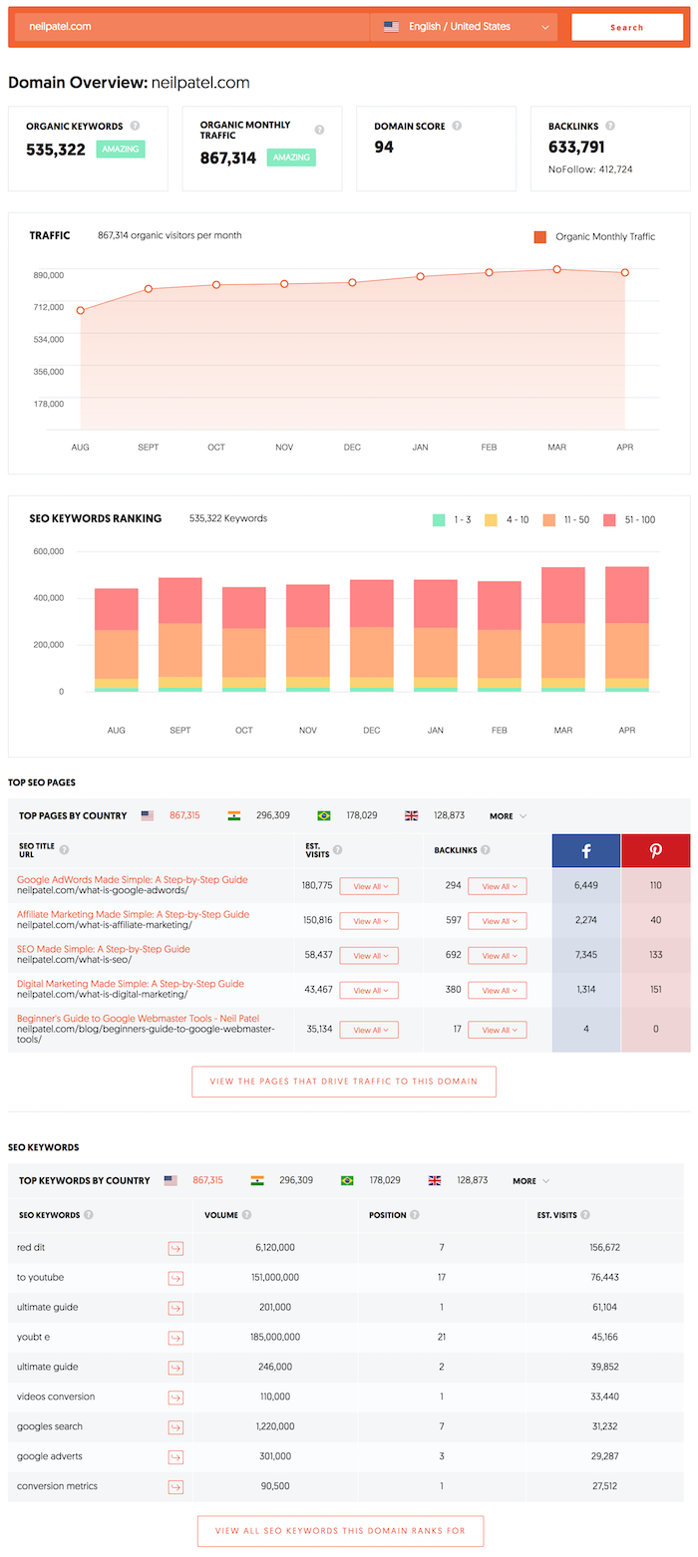The height and width of the screenshot is (1557, 698).
Task: Open Affiliate Marketing Made Simple guide link
Action: (x=133, y=915)
